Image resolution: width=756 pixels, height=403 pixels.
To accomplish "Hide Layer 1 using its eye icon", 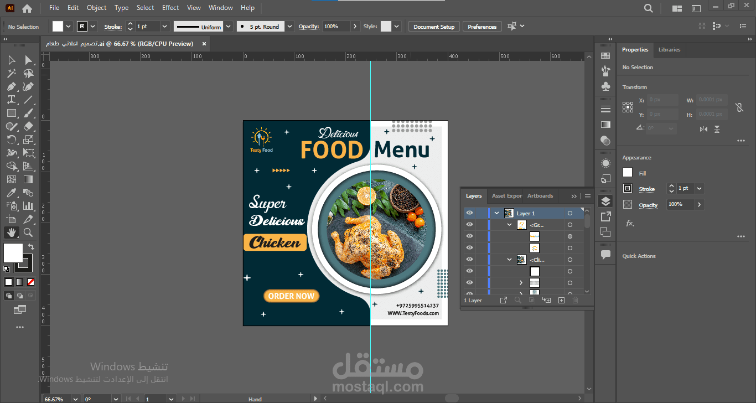I will (x=469, y=213).
